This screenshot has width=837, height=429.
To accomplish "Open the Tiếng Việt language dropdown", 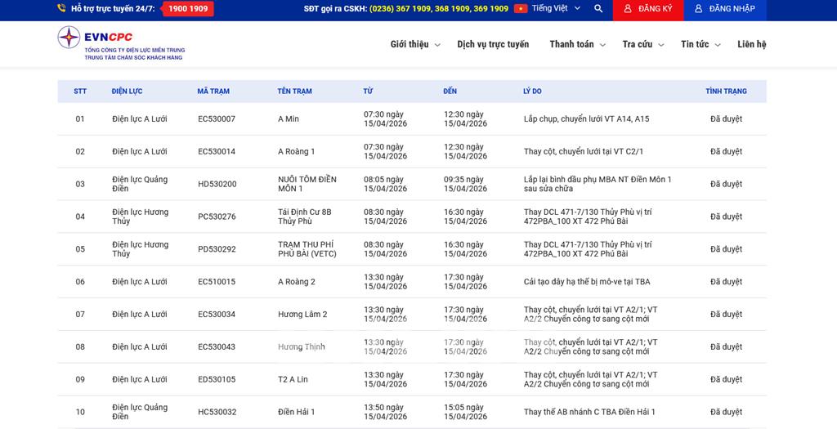I will 556,9.
